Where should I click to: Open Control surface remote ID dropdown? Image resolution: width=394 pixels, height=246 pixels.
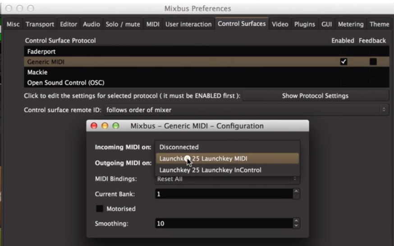(246, 110)
